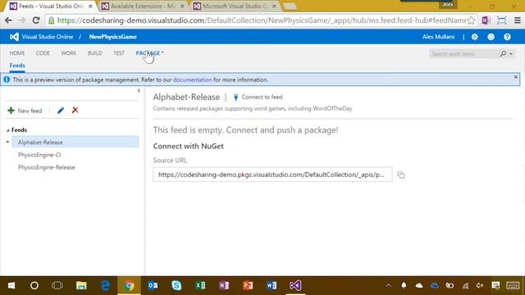Click the New feed button label
The height and width of the screenshot is (295, 525).
(30, 111)
